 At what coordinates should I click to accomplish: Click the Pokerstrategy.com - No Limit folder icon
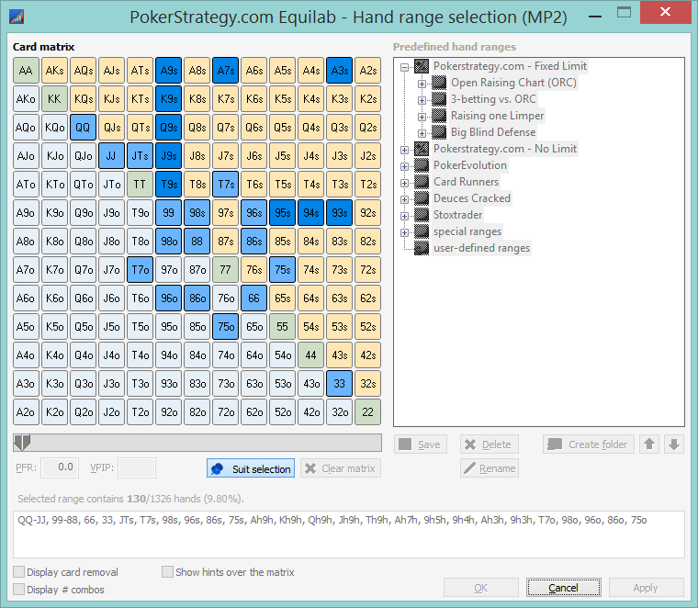pos(422,149)
